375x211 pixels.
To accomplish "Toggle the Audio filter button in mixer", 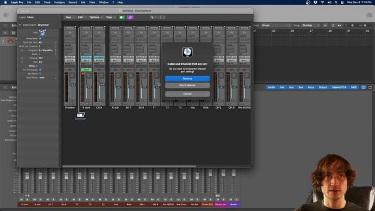I will tap(271, 87).
